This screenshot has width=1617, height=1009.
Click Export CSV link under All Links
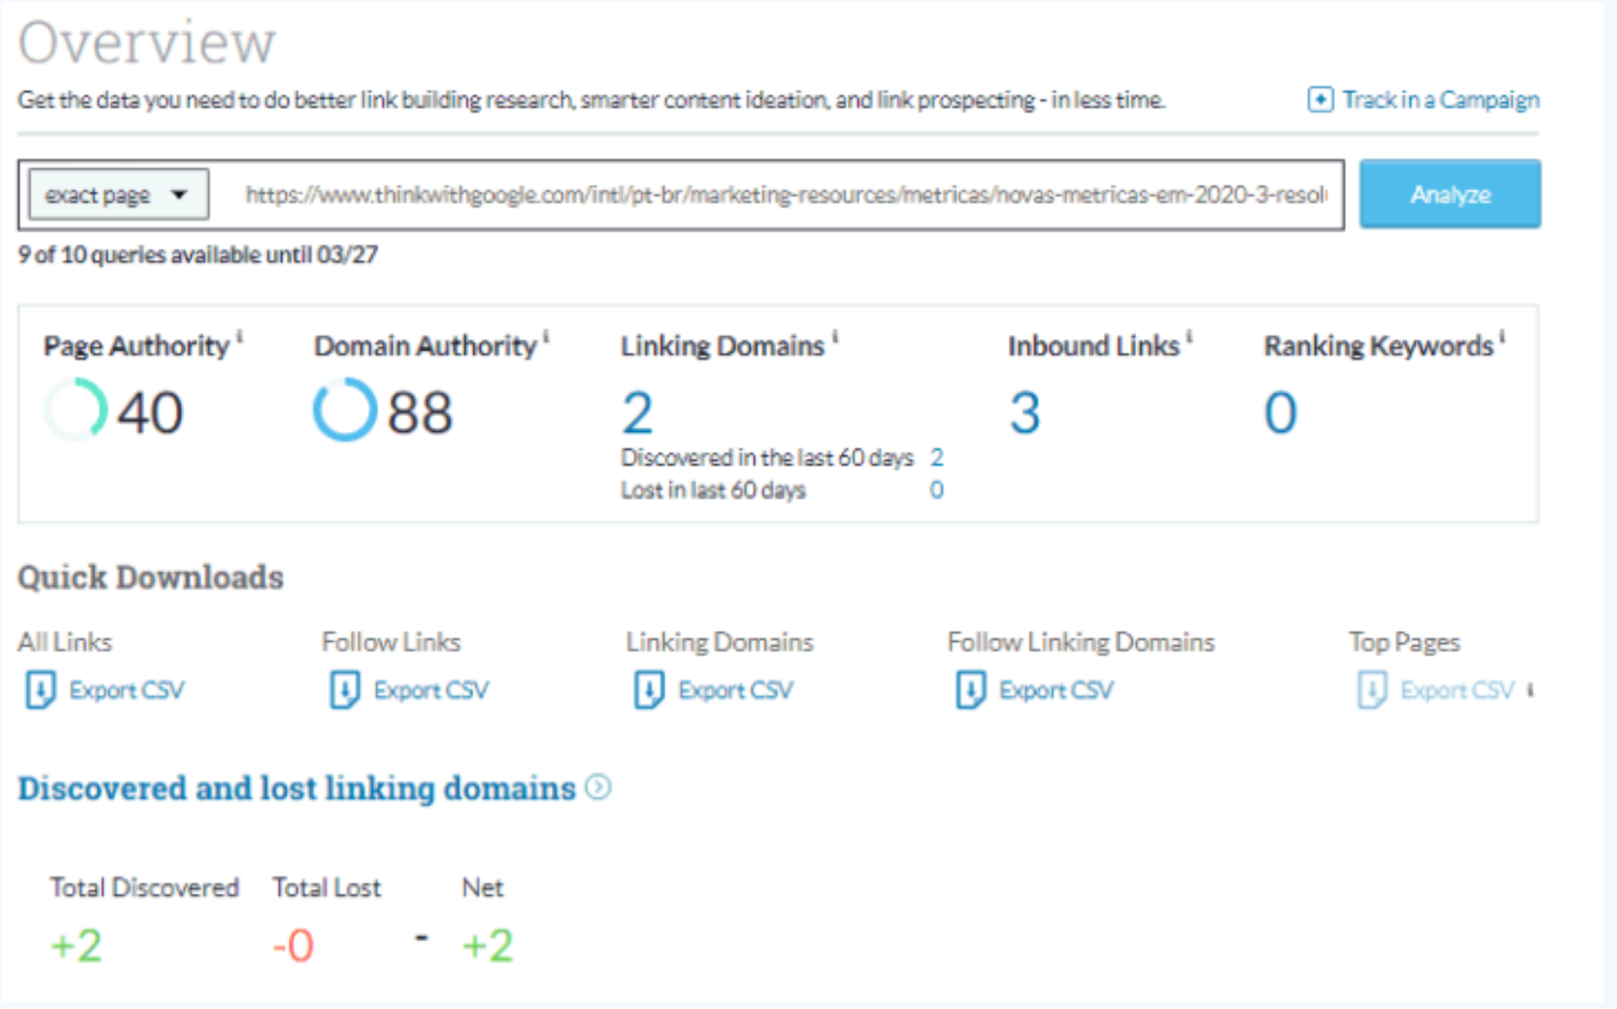[x=126, y=690]
